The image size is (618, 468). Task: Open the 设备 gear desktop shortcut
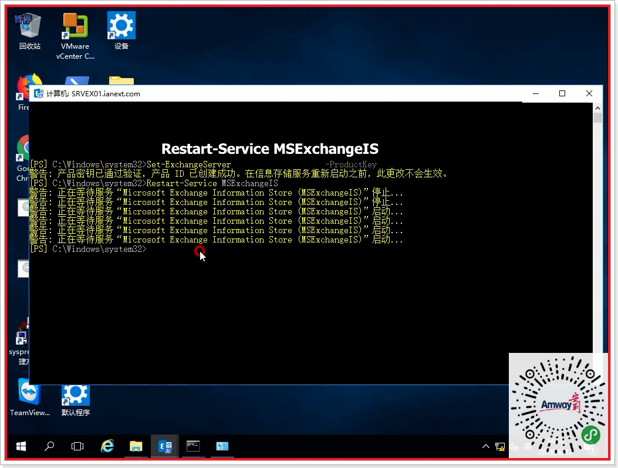coord(121,31)
